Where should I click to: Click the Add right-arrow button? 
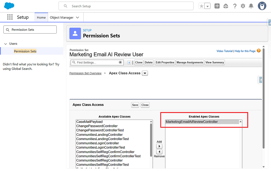159,146
